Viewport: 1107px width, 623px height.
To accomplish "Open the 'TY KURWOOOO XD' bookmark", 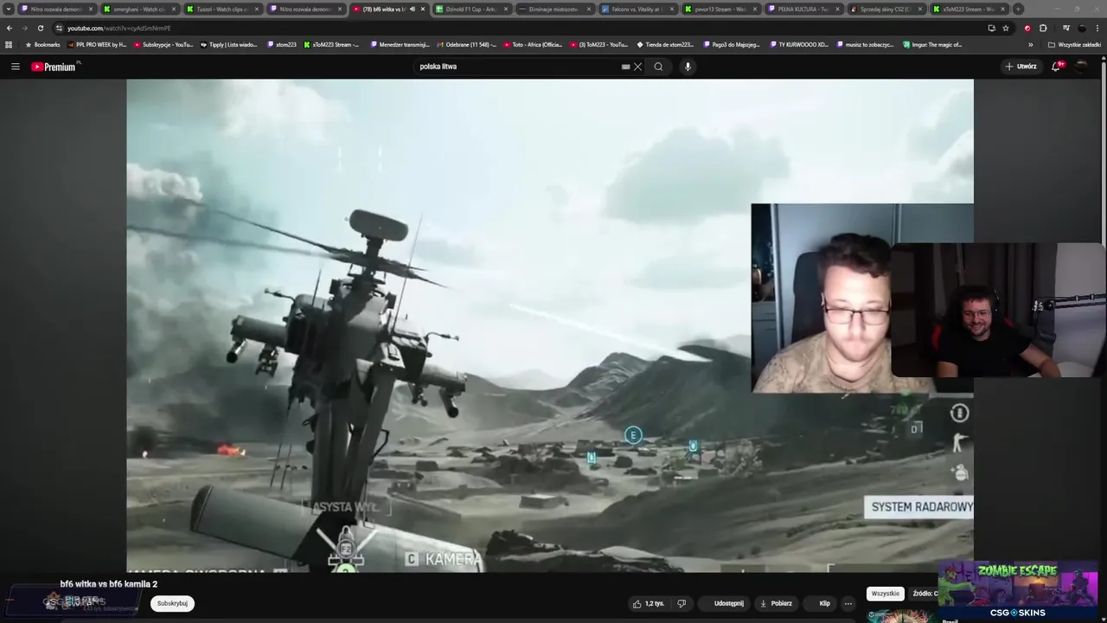I will click(799, 44).
